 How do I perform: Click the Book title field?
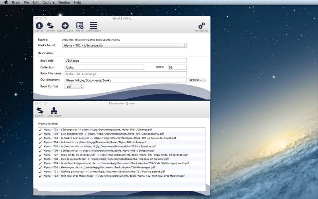tap(126, 60)
